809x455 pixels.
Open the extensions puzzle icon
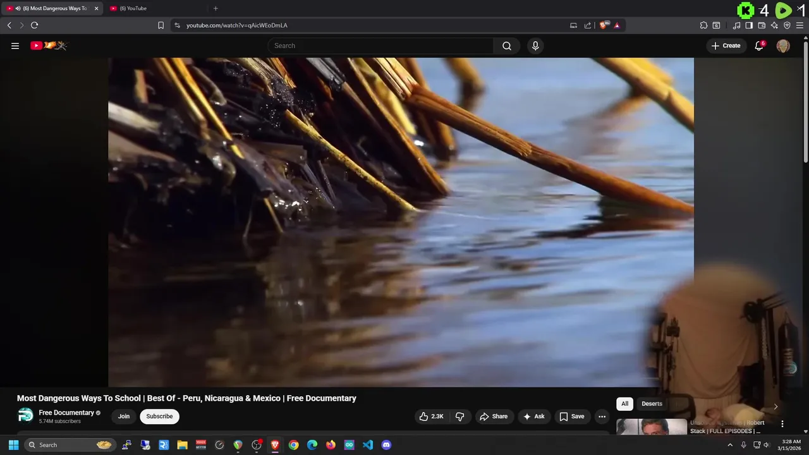pos(703,25)
